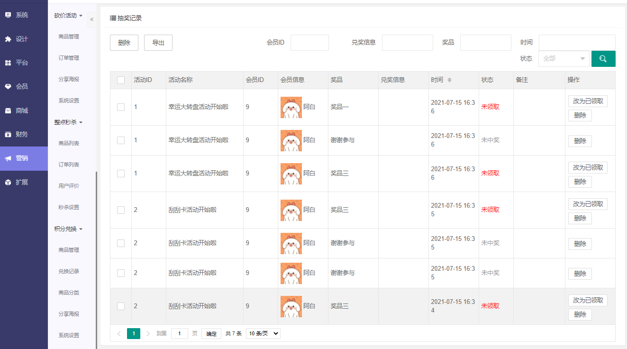
Task: Click 阿白 avatar in the last row
Action: 291,306
